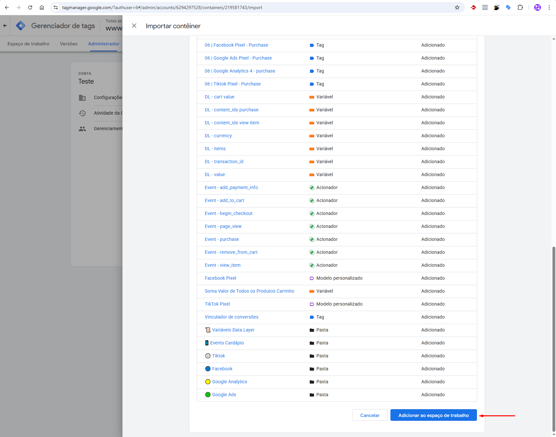Screen dimensions: 556x437
Task: Click the yellow circle beside Google Analytics
Action: [208, 382]
